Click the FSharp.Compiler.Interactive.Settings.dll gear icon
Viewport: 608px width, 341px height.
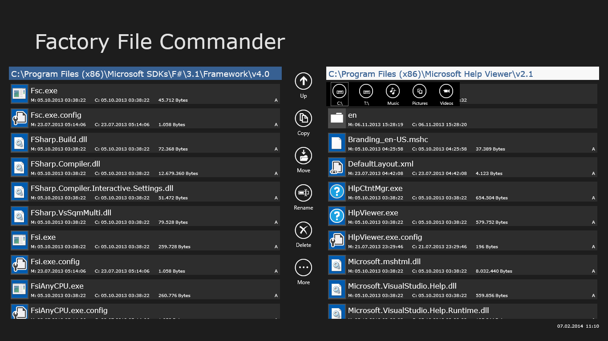(x=19, y=191)
